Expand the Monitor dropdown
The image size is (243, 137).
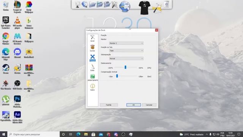126,43
